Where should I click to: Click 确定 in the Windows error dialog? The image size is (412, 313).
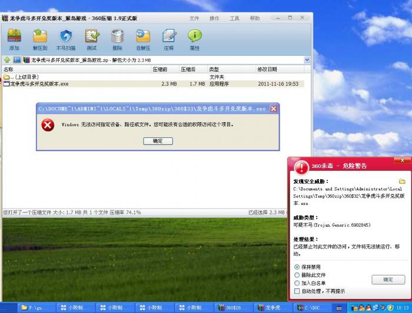coord(158,141)
